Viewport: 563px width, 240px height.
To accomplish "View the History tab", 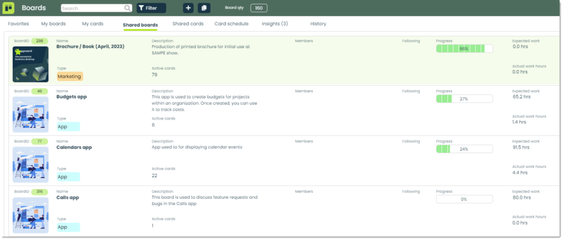I will coord(318,24).
